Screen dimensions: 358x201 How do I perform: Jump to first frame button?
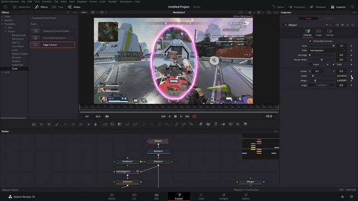pos(163,117)
